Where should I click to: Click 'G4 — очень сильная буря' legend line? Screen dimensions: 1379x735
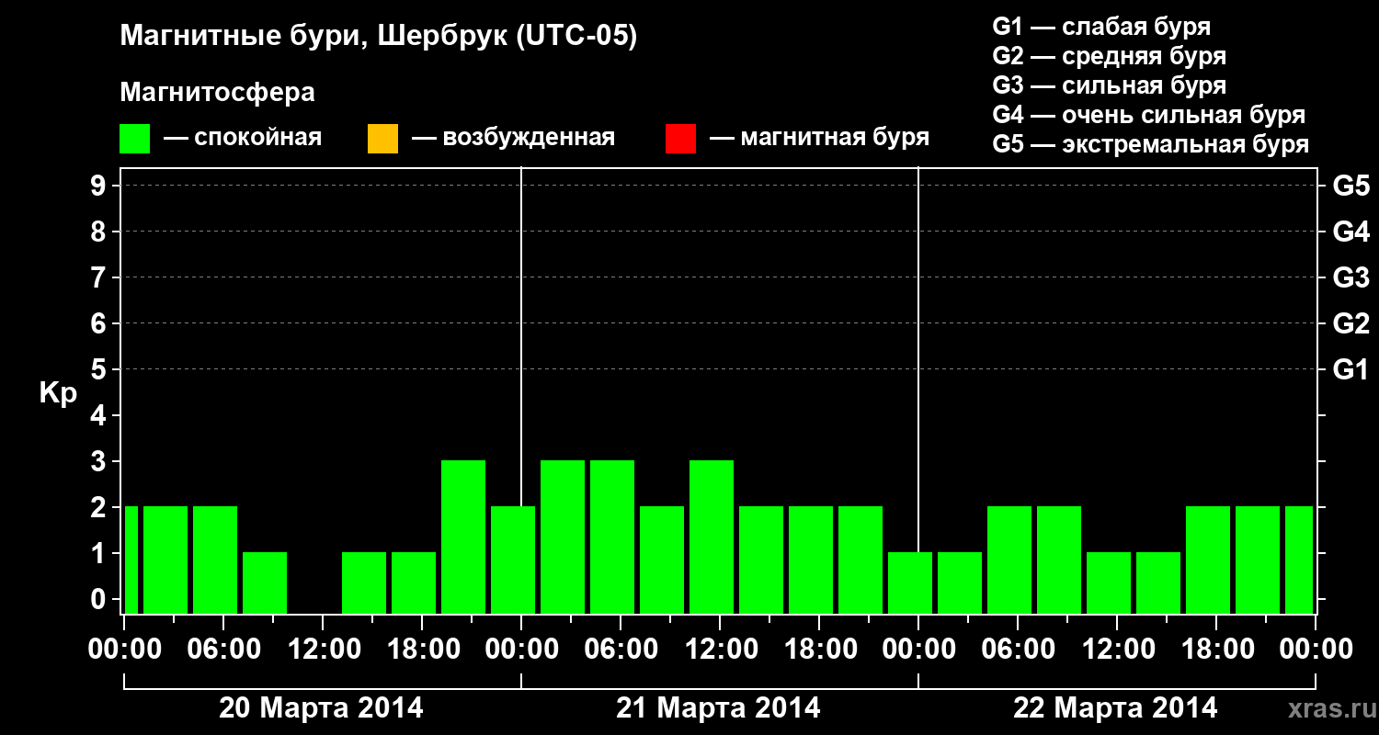1149,115
